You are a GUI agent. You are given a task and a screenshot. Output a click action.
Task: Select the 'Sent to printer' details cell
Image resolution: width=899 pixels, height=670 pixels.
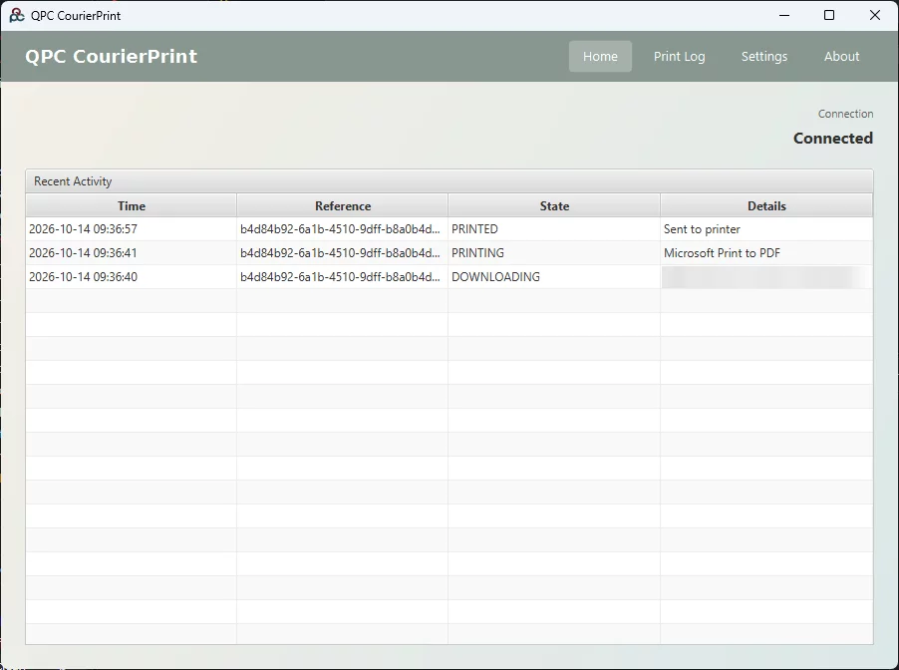tap(766, 229)
